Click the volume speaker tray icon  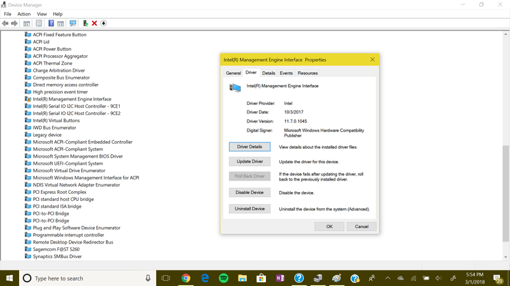pos(439,278)
